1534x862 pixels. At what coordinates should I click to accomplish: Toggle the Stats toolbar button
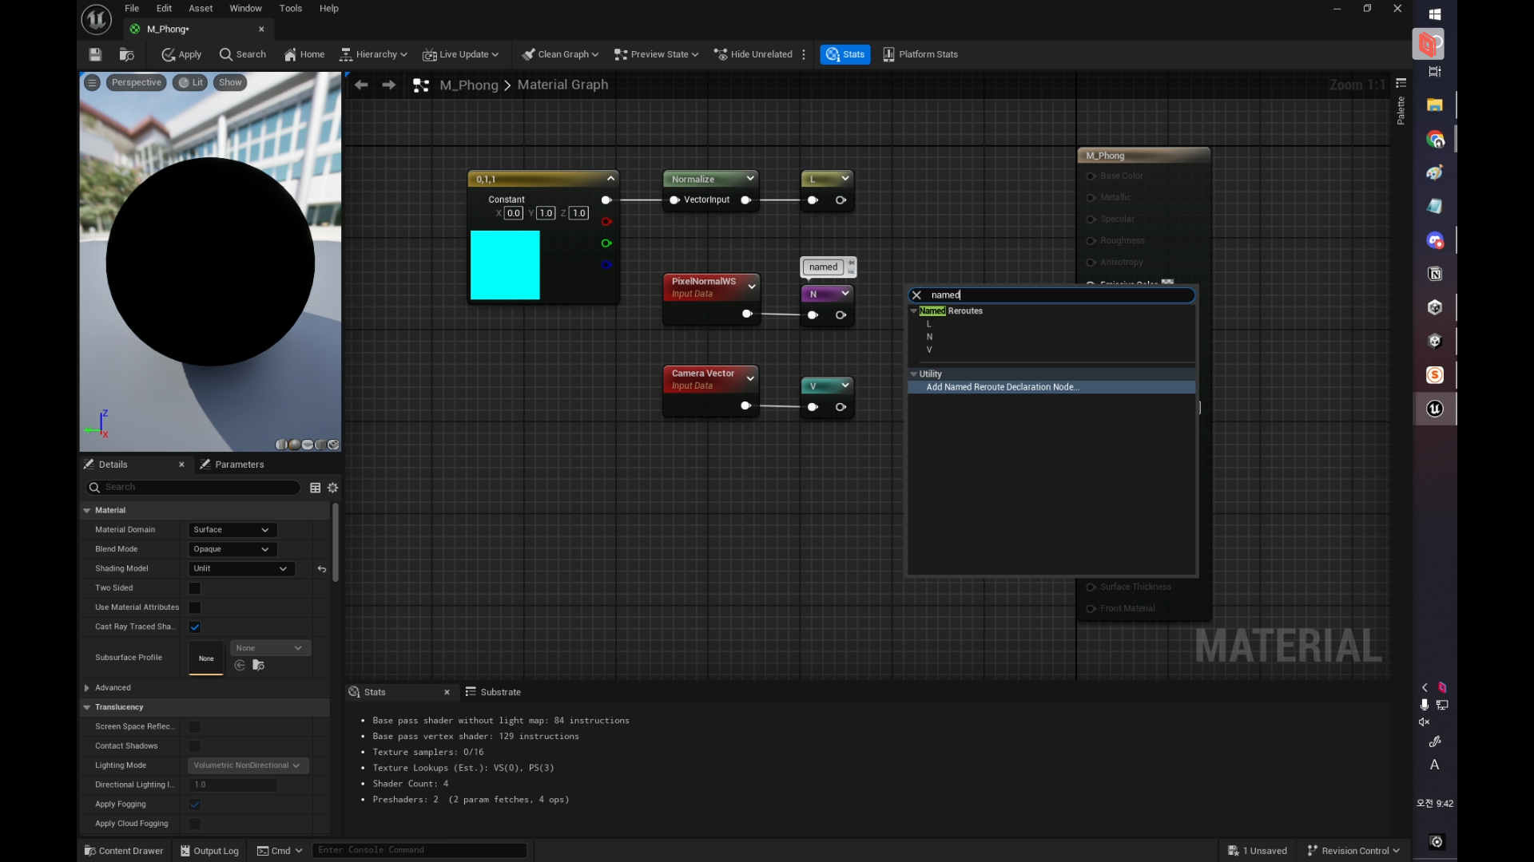(x=844, y=54)
